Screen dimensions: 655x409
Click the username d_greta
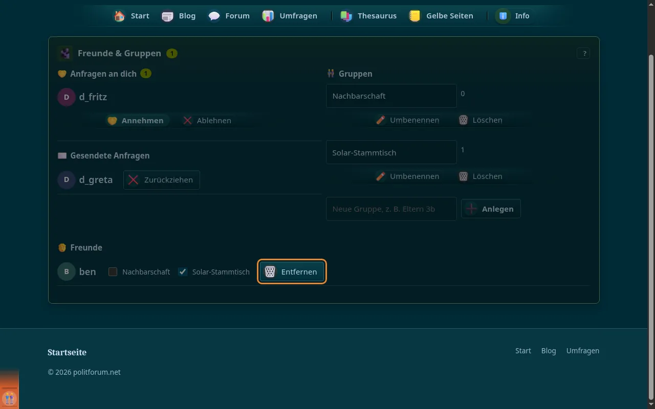click(96, 180)
